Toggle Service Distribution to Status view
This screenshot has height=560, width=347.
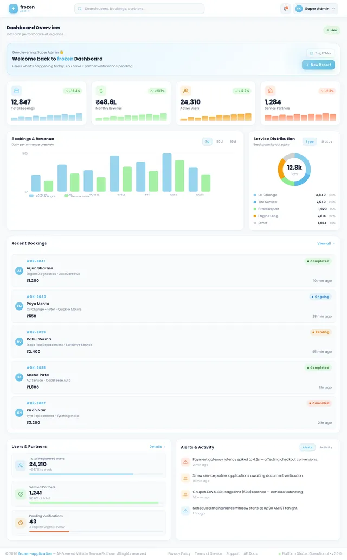(326, 141)
